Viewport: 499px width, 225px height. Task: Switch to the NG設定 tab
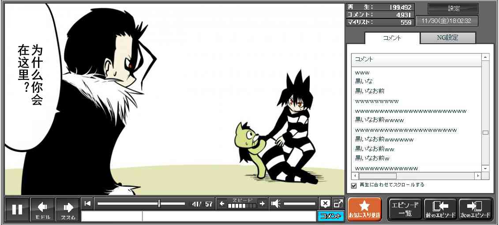click(x=447, y=38)
